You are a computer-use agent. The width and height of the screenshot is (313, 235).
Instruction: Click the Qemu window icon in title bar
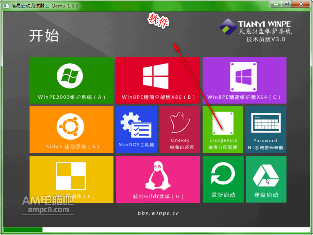[x=6, y=5]
